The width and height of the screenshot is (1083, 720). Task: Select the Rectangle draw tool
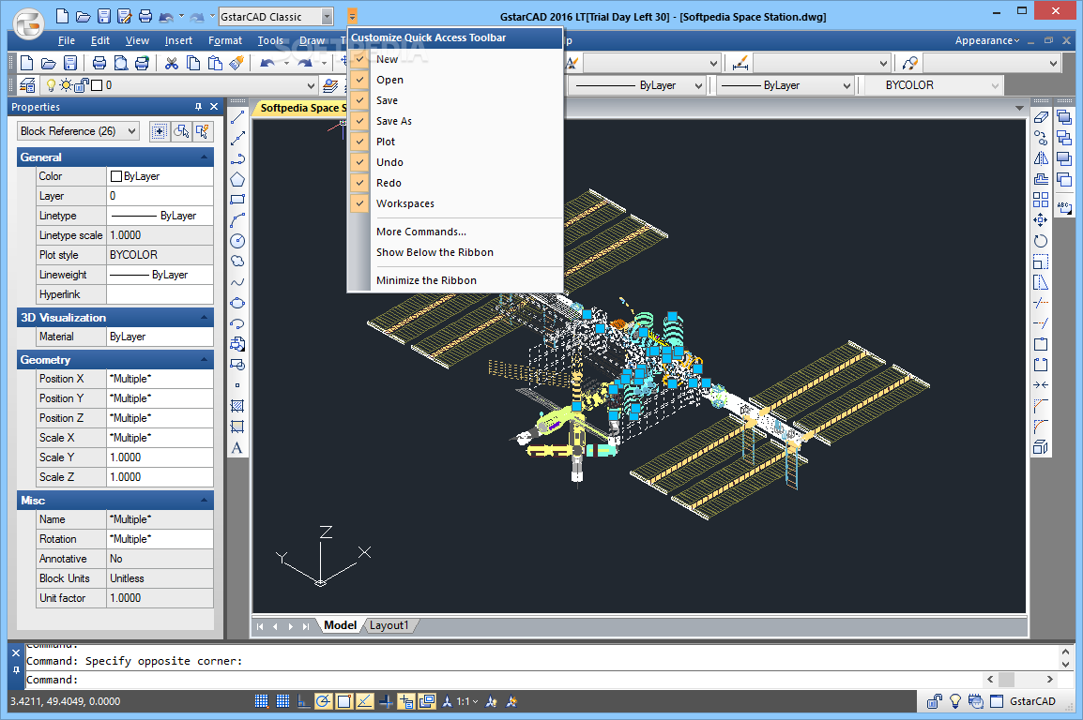coord(236,200)
